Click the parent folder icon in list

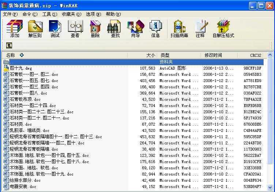click(6, 62)
